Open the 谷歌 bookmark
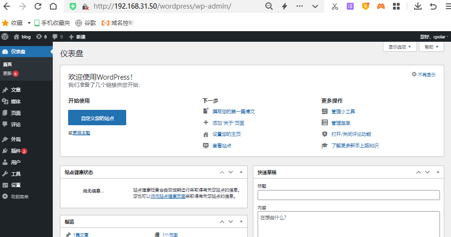Viewport: 451px width, 237px height. point(86,23)
